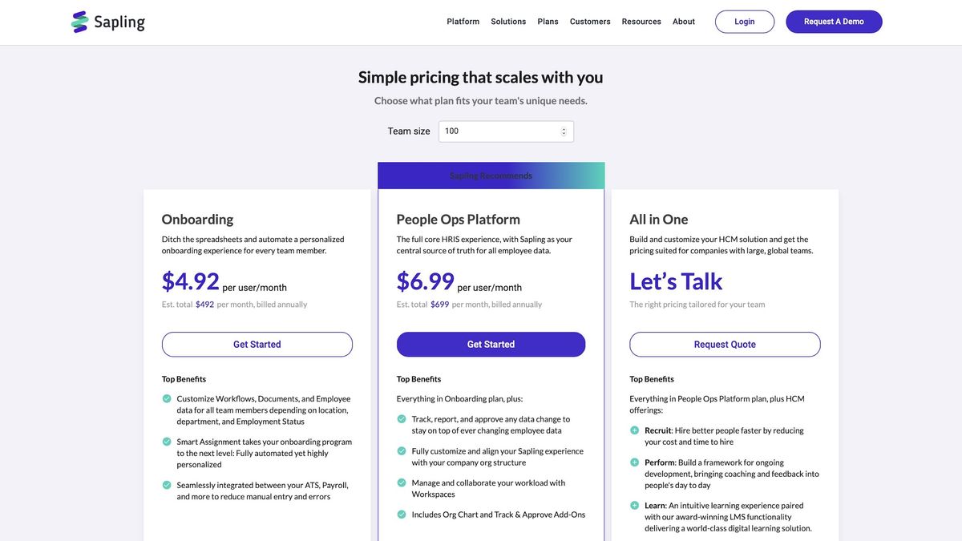Click the plus icon beside Learn offering
Image resolution: width=962 pixels, height=541 pixels.
coord(634,505)
